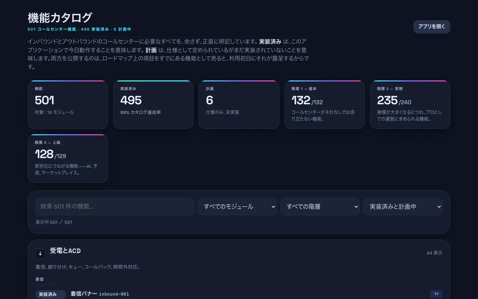Select the 計画 6 stat card
478x299 pixels.
[239, 105]
